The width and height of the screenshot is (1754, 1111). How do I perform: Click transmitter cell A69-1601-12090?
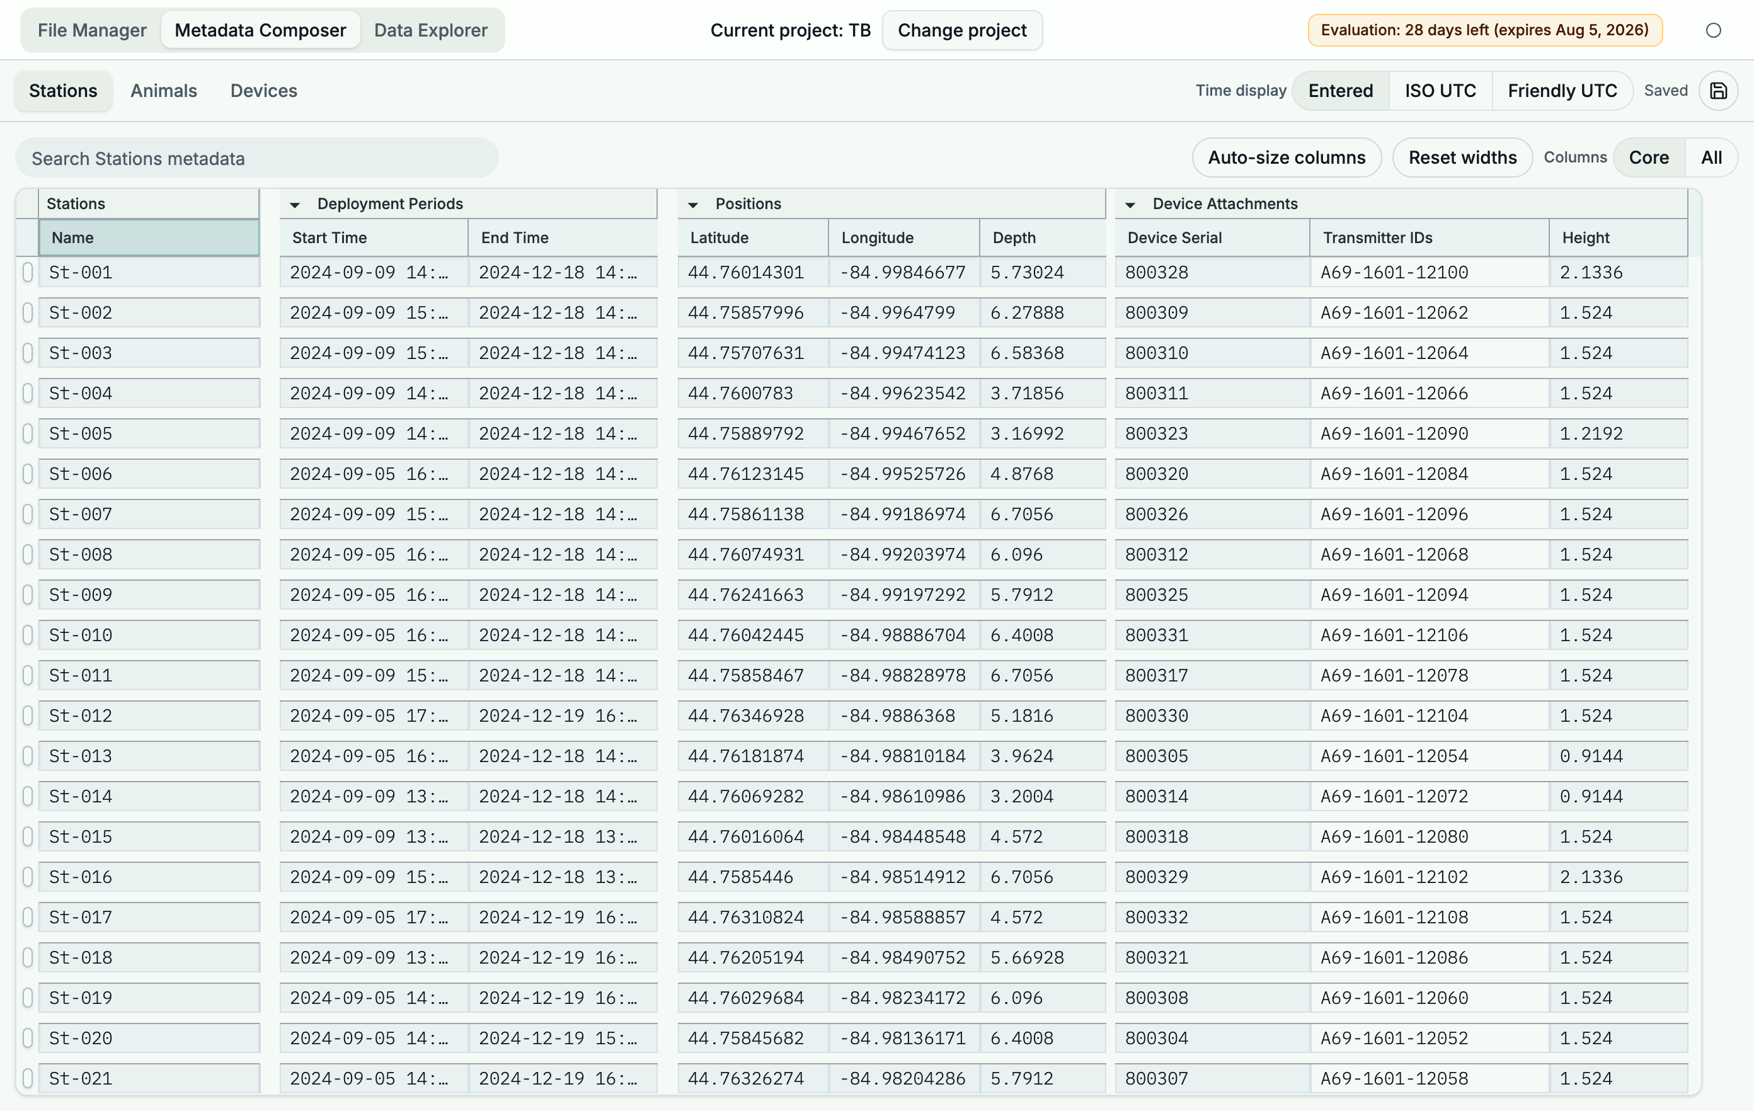point(1429,433)
